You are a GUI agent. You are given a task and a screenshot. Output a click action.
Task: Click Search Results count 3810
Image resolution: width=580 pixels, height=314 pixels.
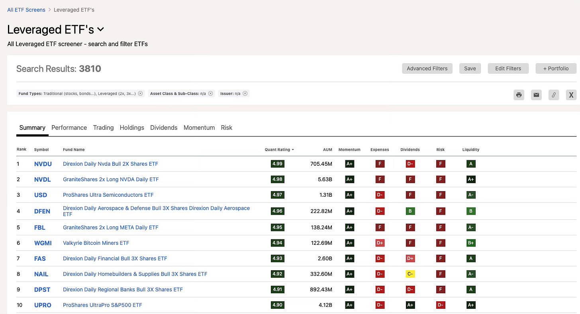click(x=90, y=69)
